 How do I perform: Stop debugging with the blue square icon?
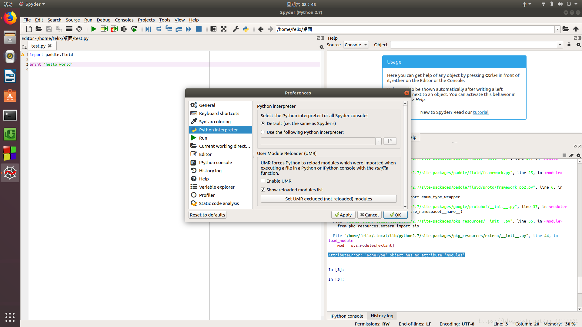[x=199, y=29]
